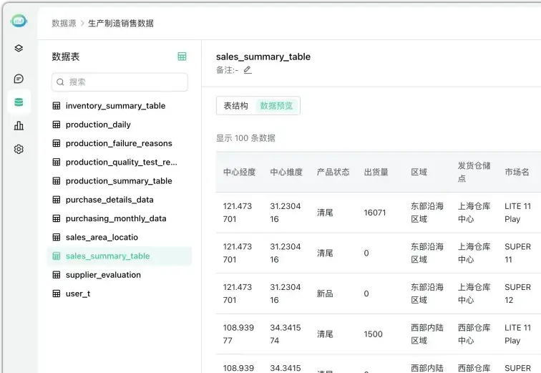This screenshot has height=373, width=541.
Task: Open supplier_evaluation table
Action: (103, 275)
